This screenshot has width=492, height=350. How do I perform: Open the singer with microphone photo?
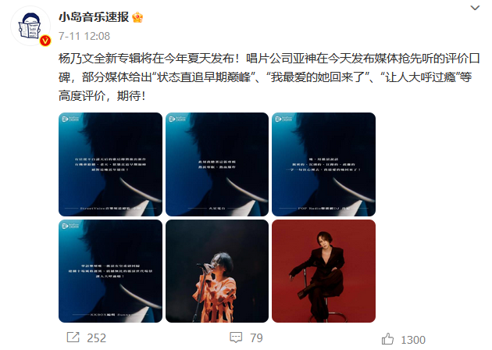[217, 271]
